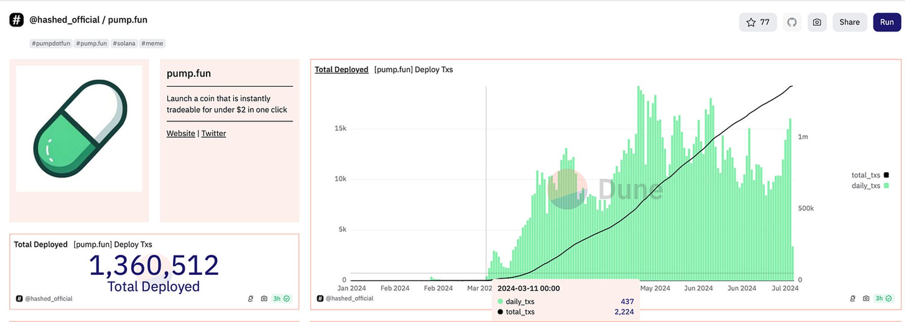
Task: Click 3h refresh status in counter panel
Action: point(281,298)
